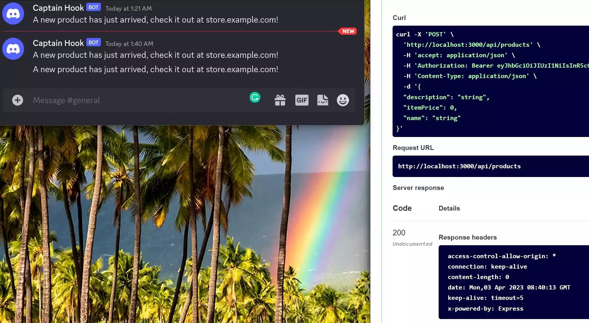The image size is (589, 323).
Task: Click the Today at 1:21 AM timestamp
Action: tap(128, 8)
